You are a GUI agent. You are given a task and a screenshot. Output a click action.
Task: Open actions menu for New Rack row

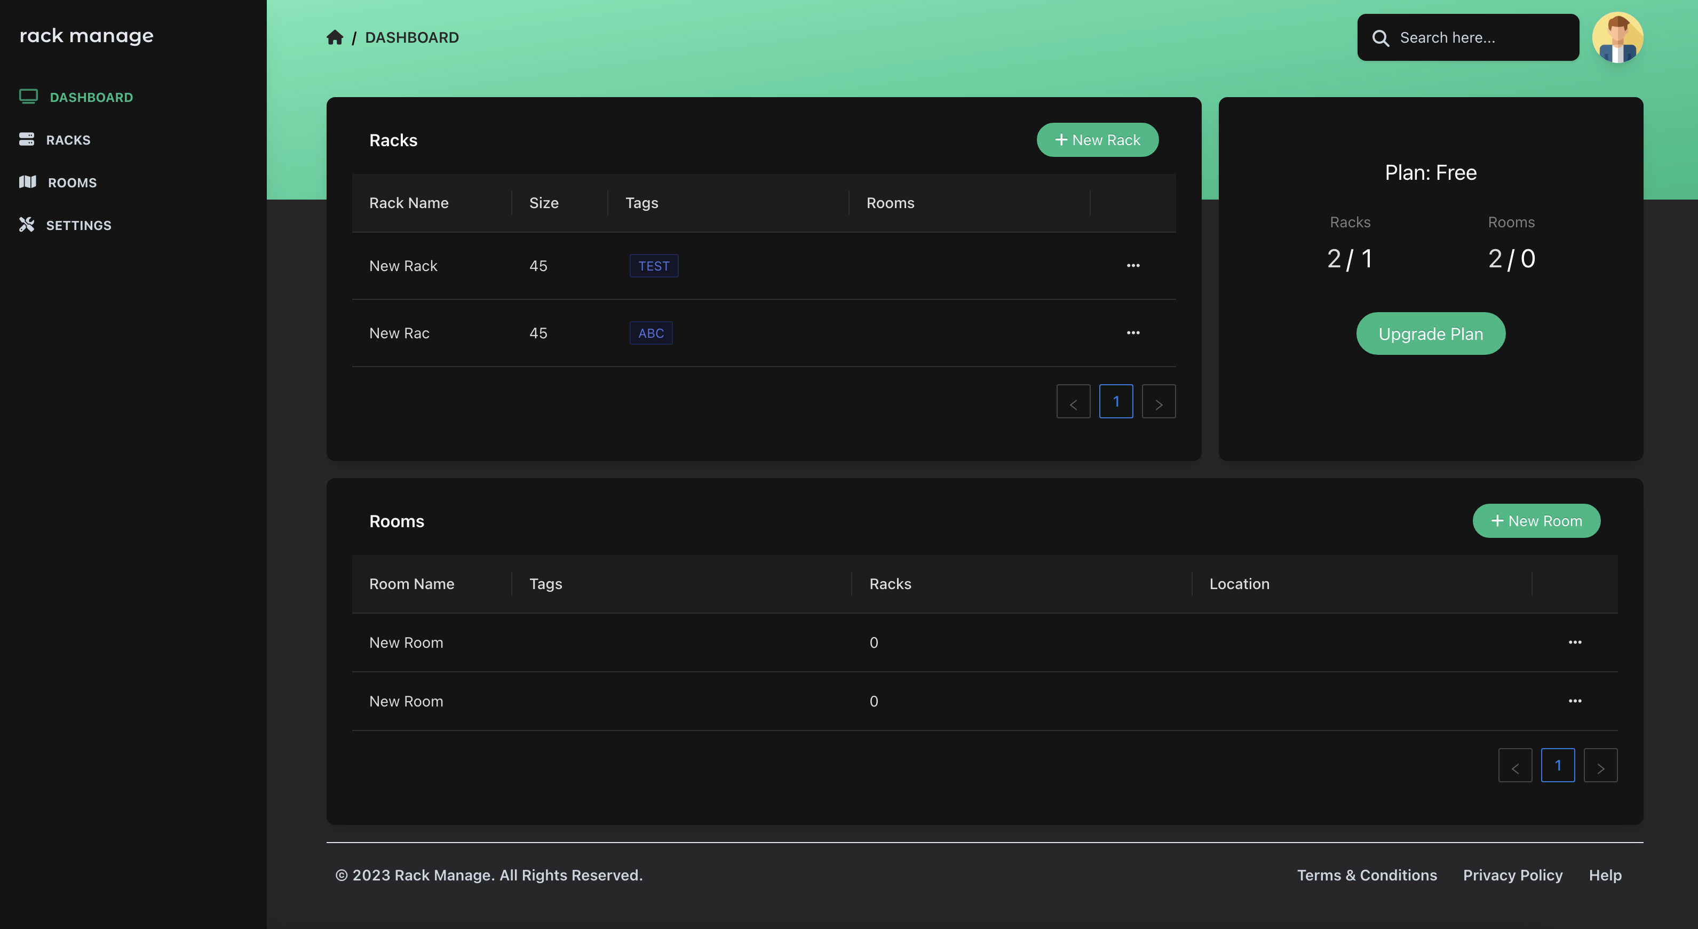[1133, 266]
